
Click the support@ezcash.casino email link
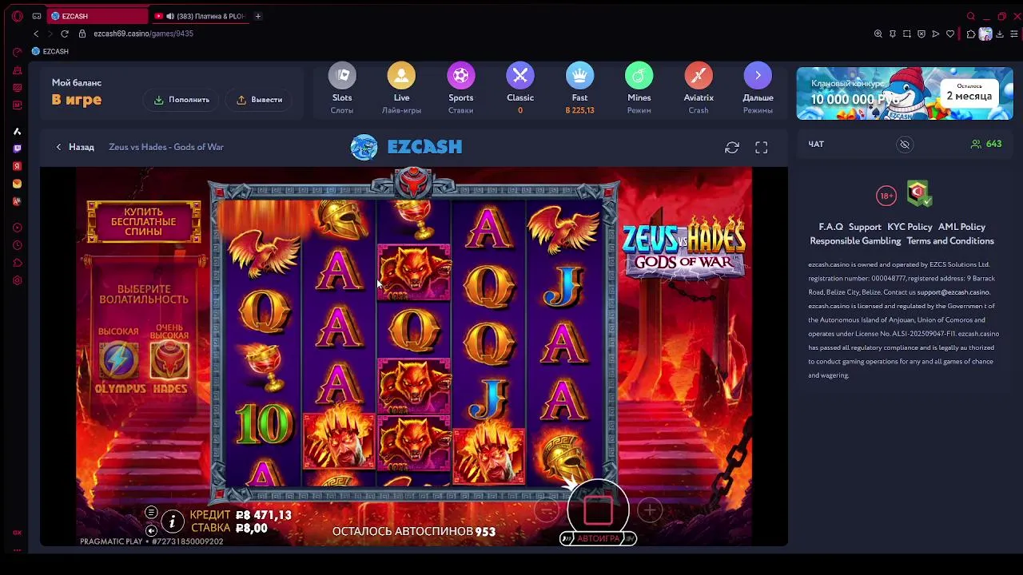pos(953,292)
